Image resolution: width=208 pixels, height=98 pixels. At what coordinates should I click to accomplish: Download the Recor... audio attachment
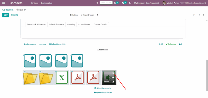point(113,82)
